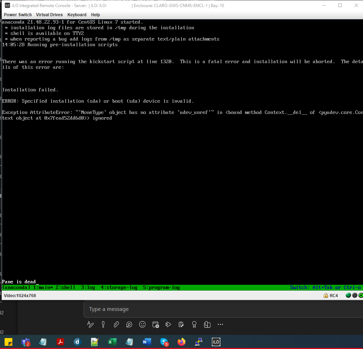Maximize the iLO Remote Console window
The width and height of the screenshot is (363, 349).
point(340,5)
